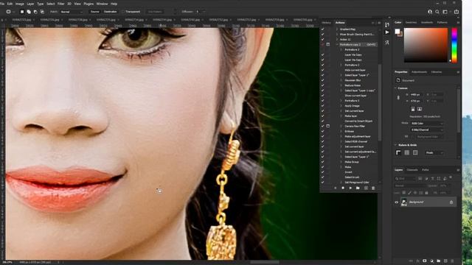Image resolution: width=472 pixels, height=265 pixels.
Task: Add layer mask from Layers panel bottom
Action: (425, 261)
